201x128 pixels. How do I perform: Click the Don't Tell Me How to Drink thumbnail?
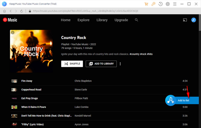pos(14,116)
